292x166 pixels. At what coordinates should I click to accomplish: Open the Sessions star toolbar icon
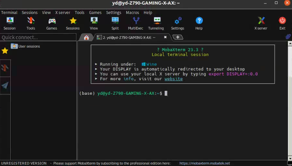73,23
